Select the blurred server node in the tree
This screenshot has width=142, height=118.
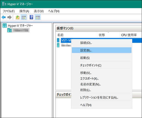pyautogui.click(x=18, y=30)
